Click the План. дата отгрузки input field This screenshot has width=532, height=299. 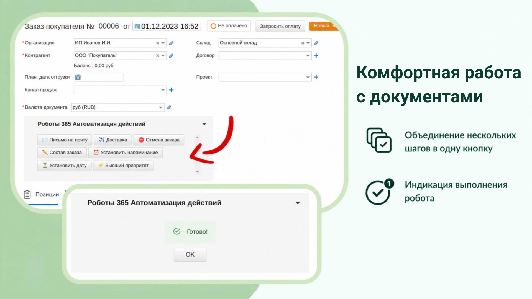(98, 77)
